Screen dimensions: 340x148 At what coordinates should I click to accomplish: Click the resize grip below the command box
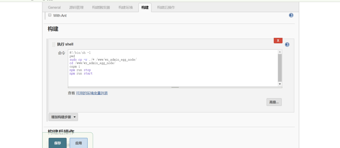point(175,87)
